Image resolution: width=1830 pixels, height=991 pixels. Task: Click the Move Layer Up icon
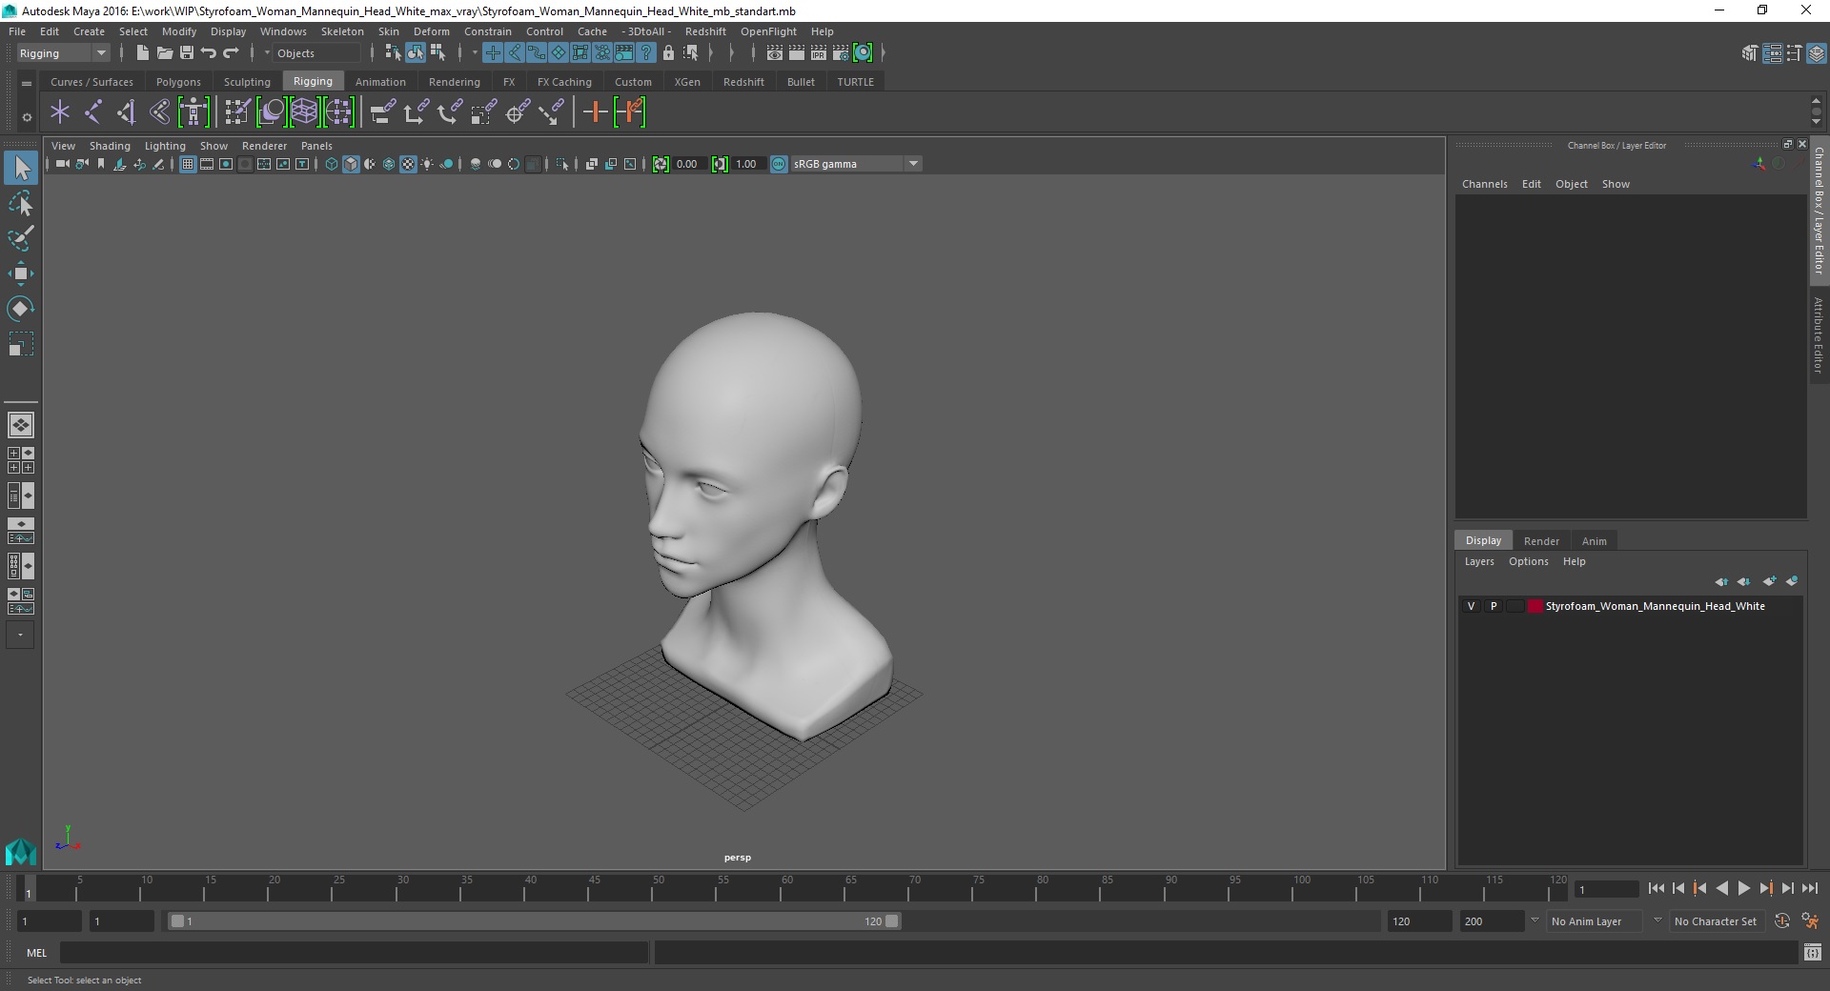[1721, 581]
